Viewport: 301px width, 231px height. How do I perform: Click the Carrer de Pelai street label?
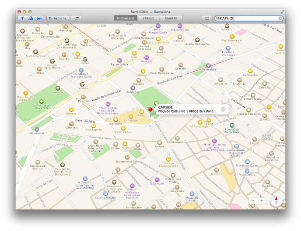85,121
